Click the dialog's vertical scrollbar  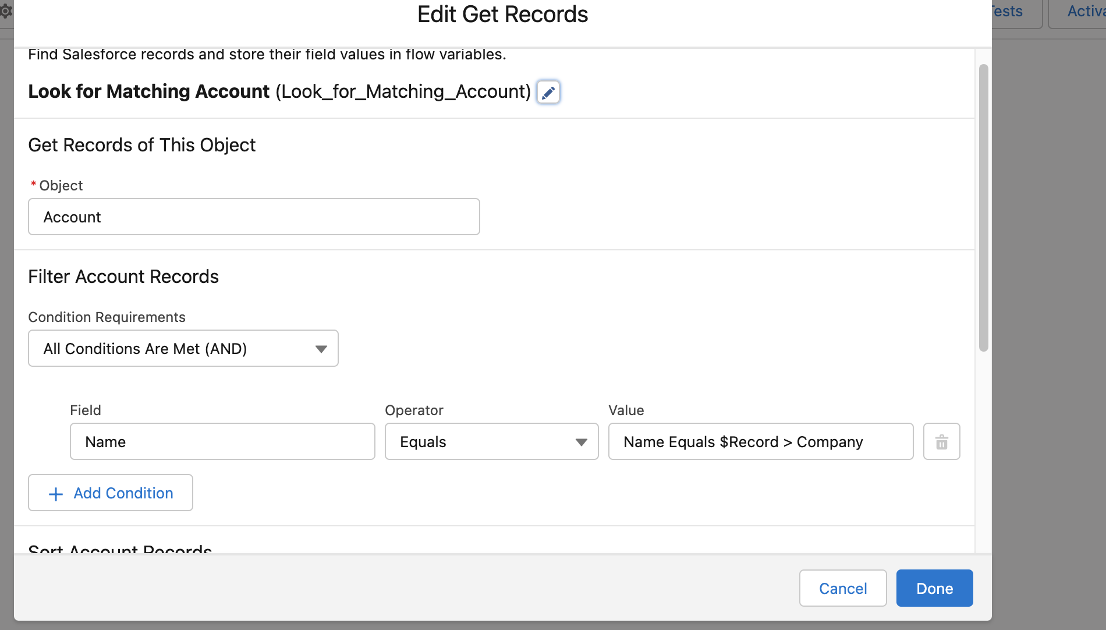click(983, 207)
